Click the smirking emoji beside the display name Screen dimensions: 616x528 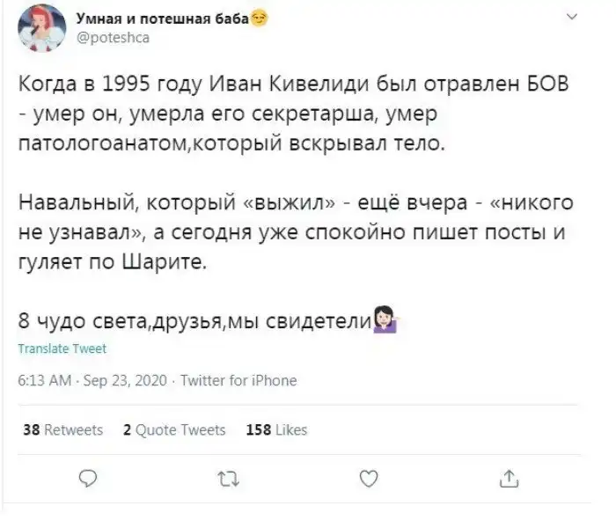260,18
